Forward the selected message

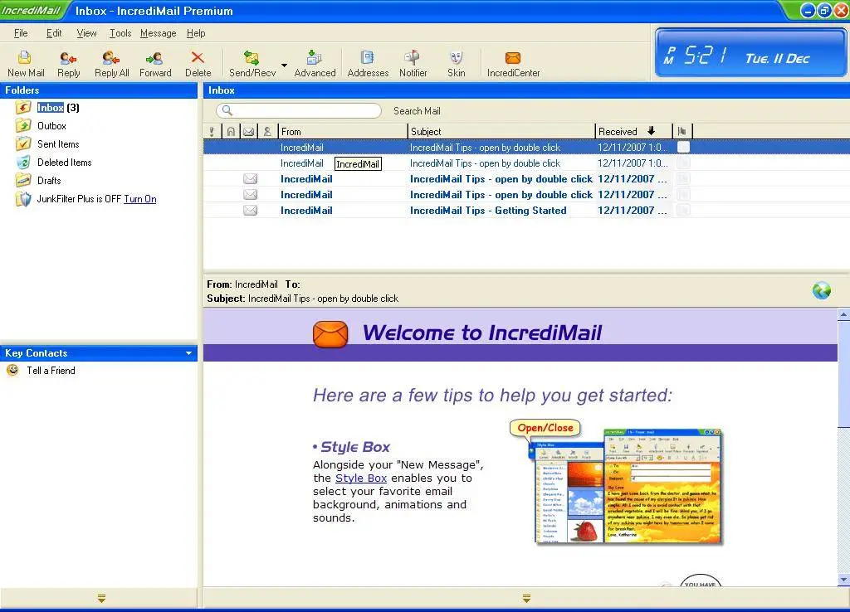155,63
